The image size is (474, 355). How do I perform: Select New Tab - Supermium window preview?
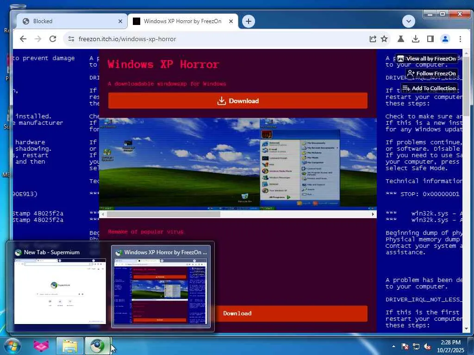tap(60, 286)
